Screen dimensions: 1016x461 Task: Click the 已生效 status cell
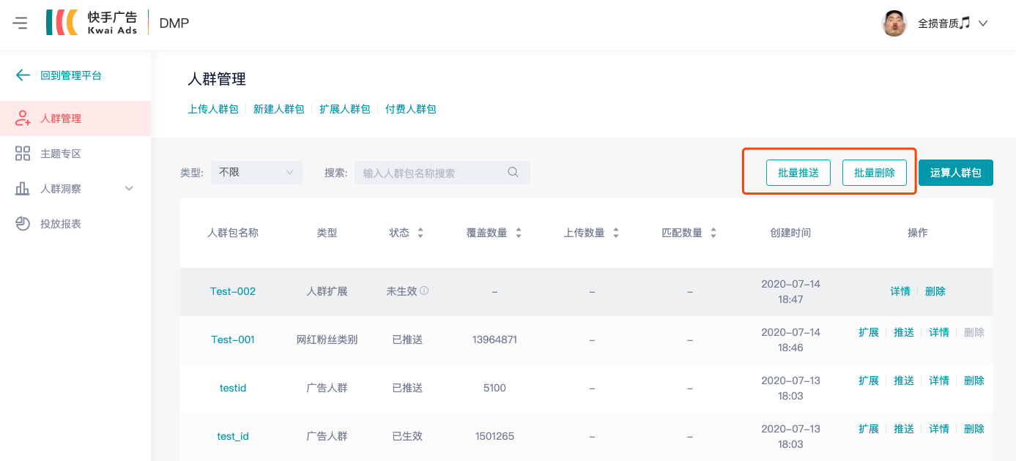407,436
